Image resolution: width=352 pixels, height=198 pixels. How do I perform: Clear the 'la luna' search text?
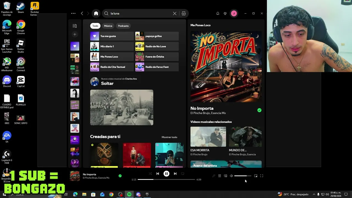(175, 13)
